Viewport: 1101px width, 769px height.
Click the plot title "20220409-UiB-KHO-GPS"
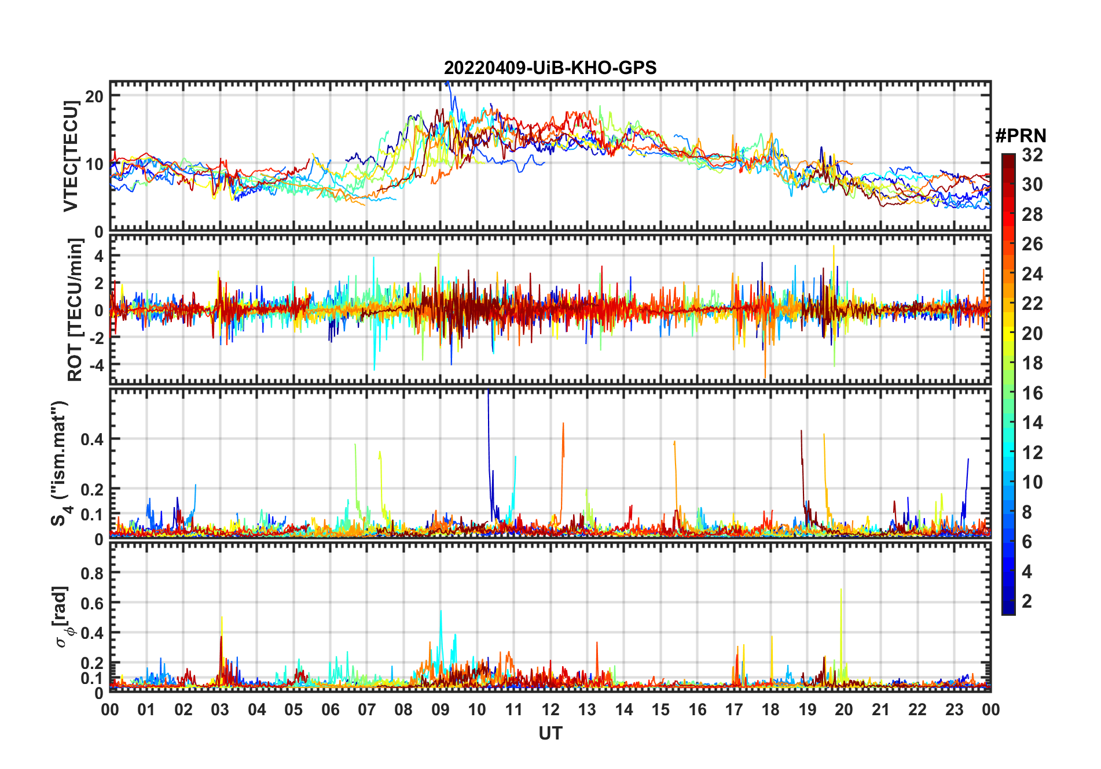[550, 68]
